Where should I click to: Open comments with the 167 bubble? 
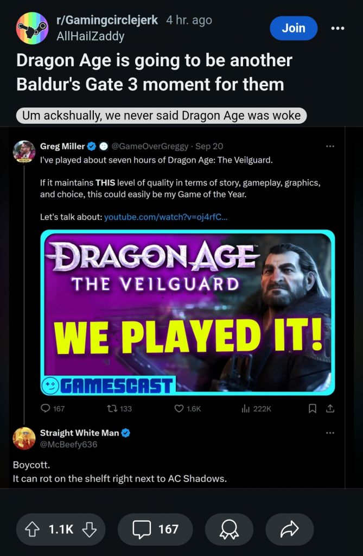tap(155, 529)
